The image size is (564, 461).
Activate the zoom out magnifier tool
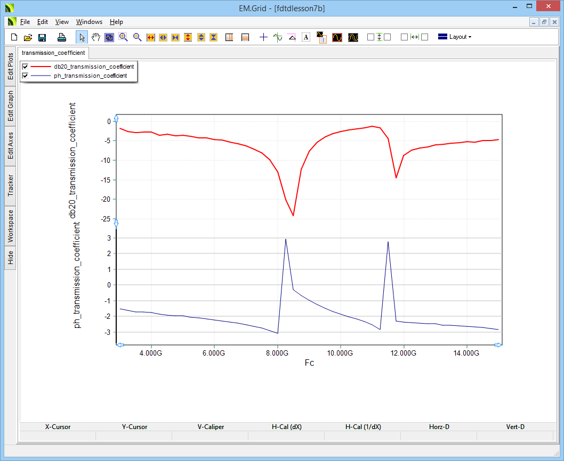pos(137,37)
